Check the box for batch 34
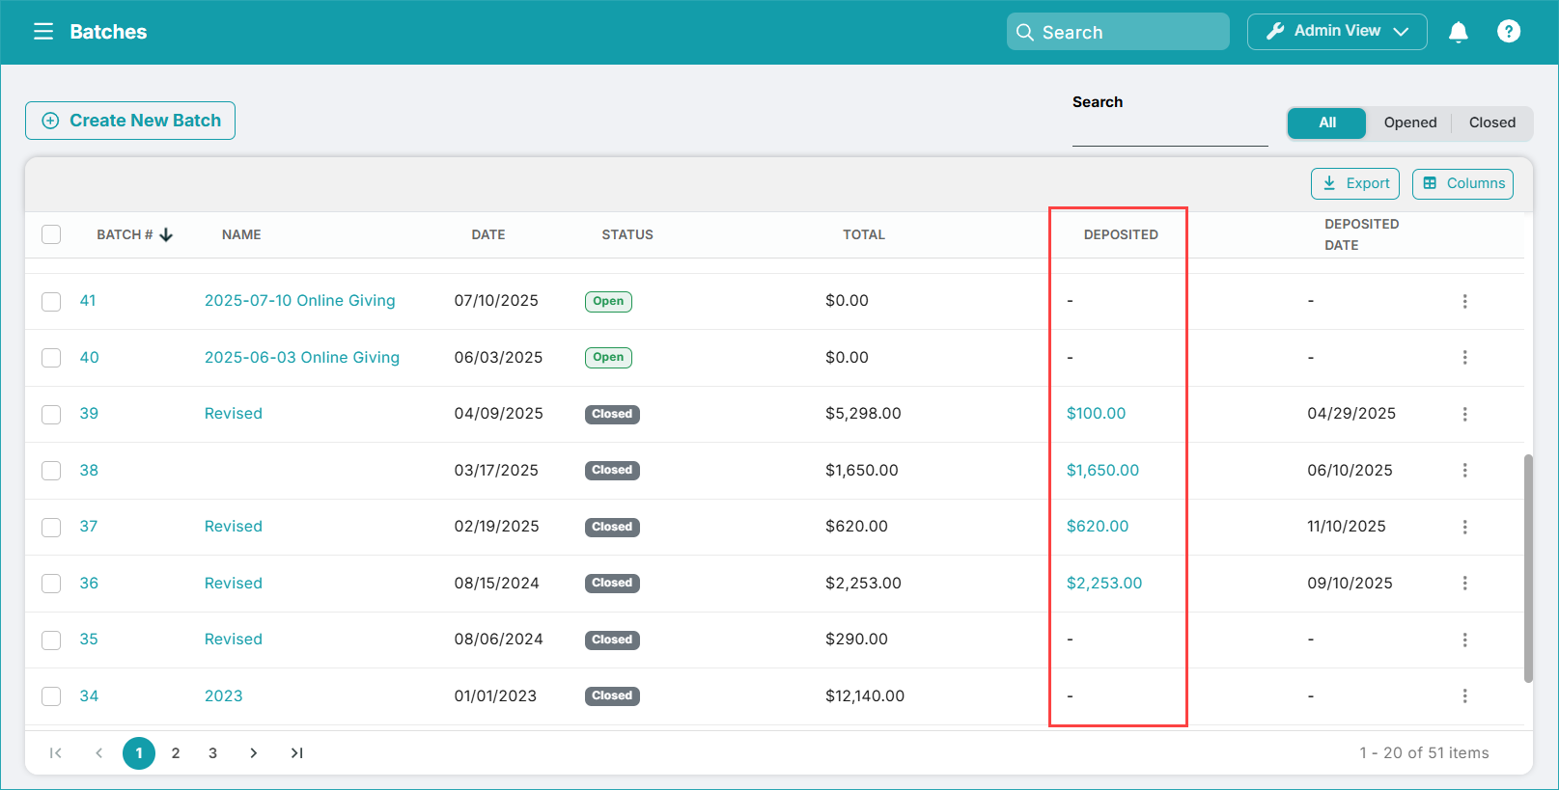Viewport: 1559px width, 790px height. click(51, 696)
